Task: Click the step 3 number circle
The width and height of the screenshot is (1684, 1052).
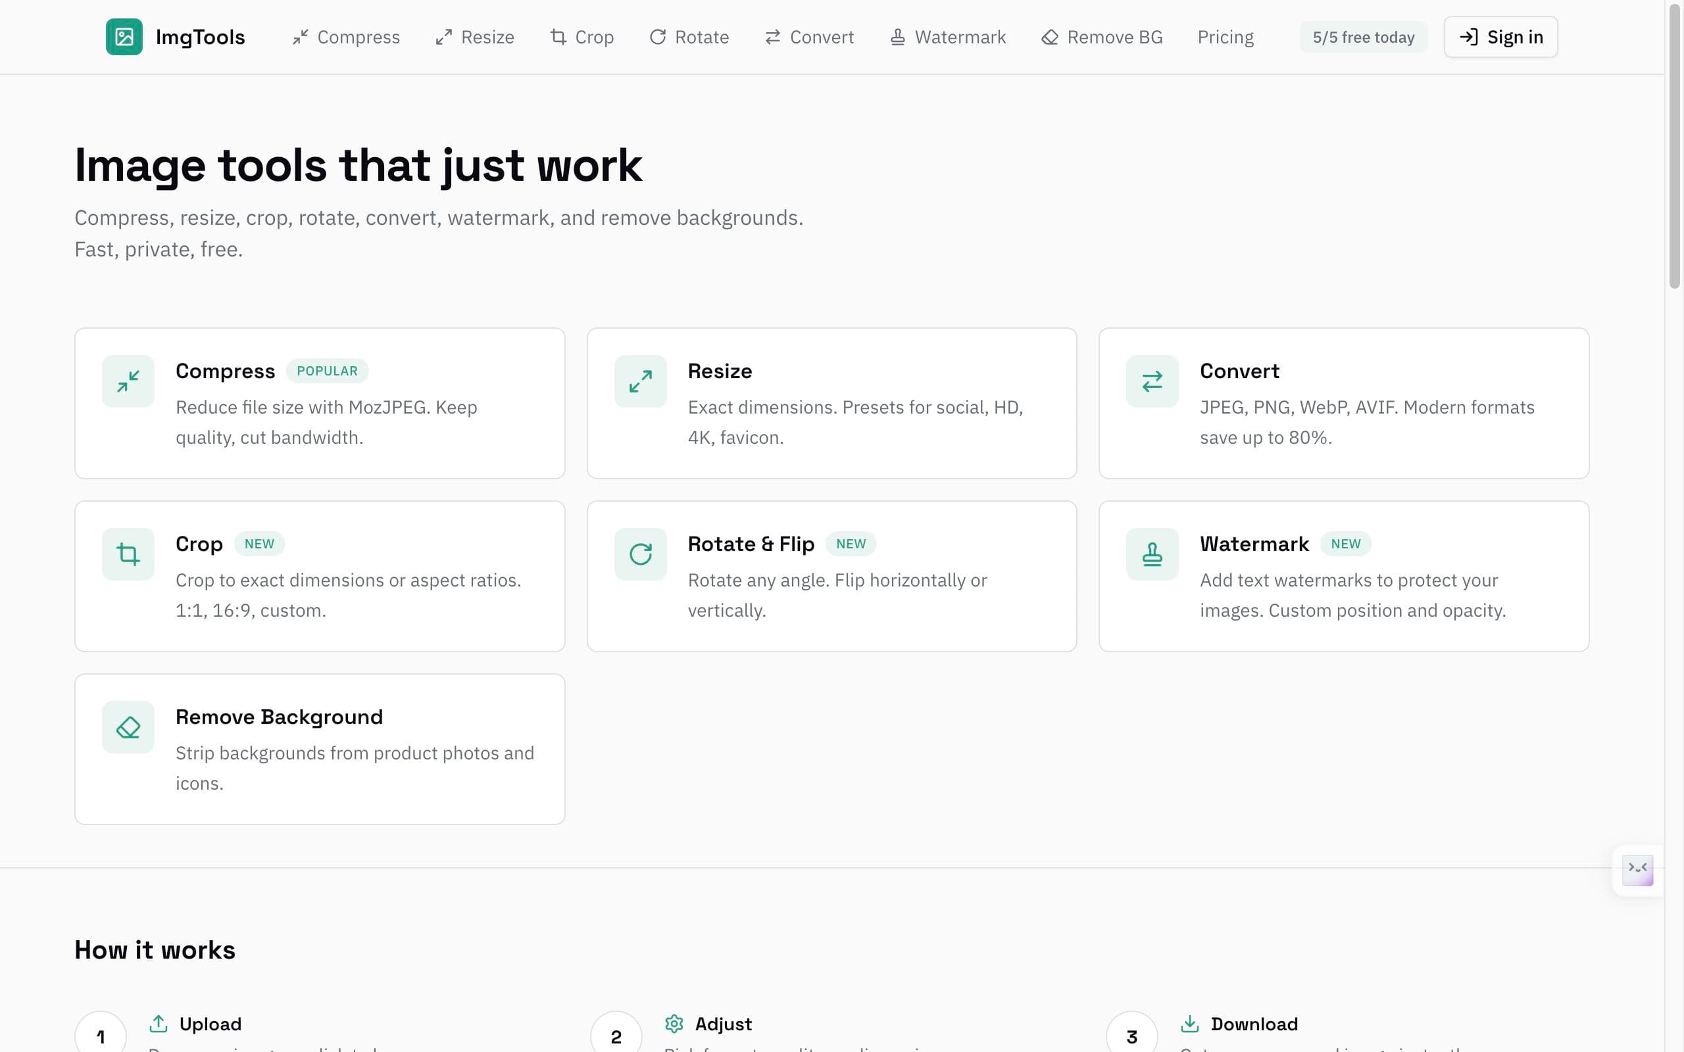Action: coord(1131,1036)
